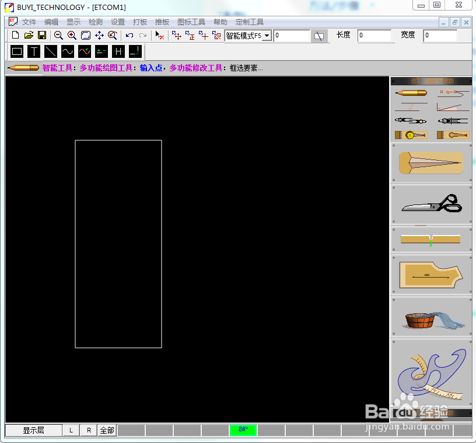
Task: Zoom in with the plus magnifier
Action: [x=72, y=36]
